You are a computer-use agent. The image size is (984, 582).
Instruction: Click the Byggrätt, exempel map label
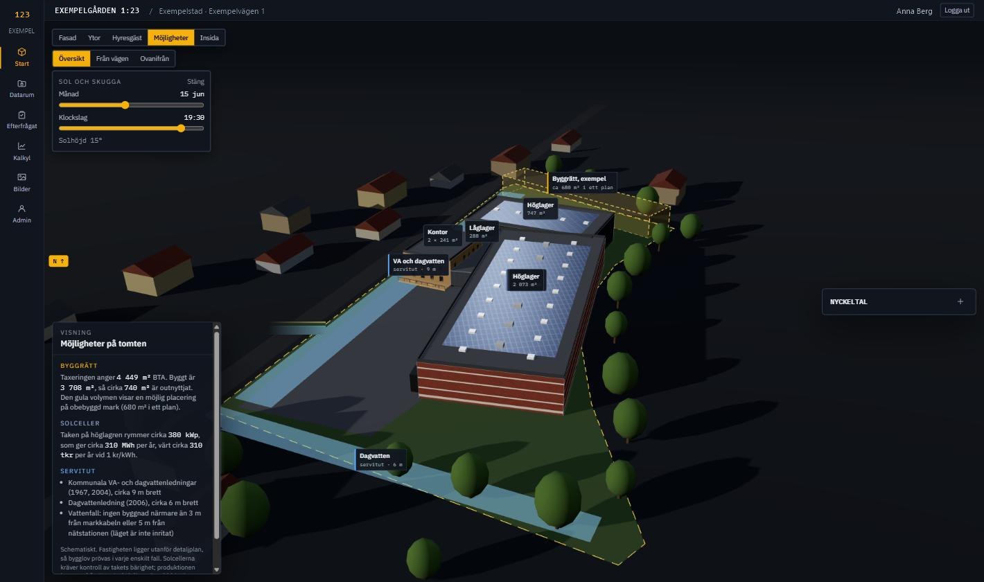(582, 183)
